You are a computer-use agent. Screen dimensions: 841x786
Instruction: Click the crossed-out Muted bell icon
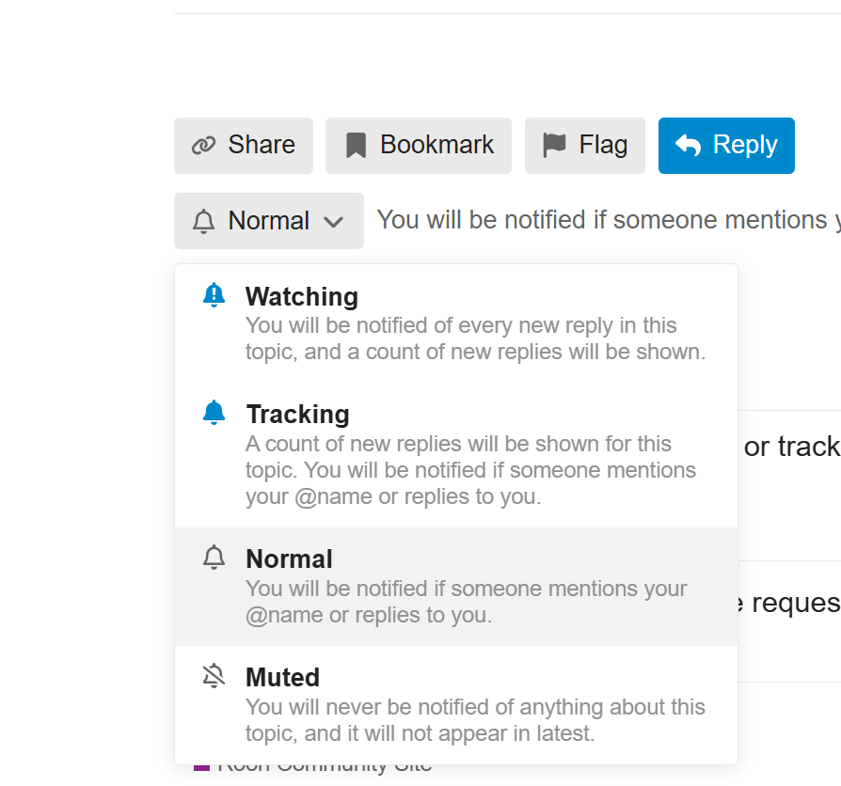(x=214, y=675)
